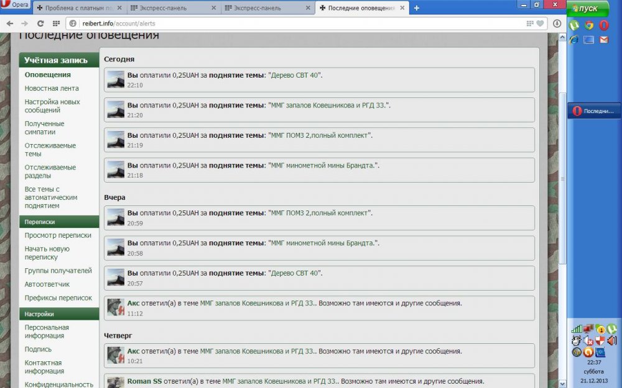This screenshot has width=622, height=388.
Task: Click the add-to-Speed-Dial grid icon in address bar
Action: pyautogui.click(x=530, y=24)
